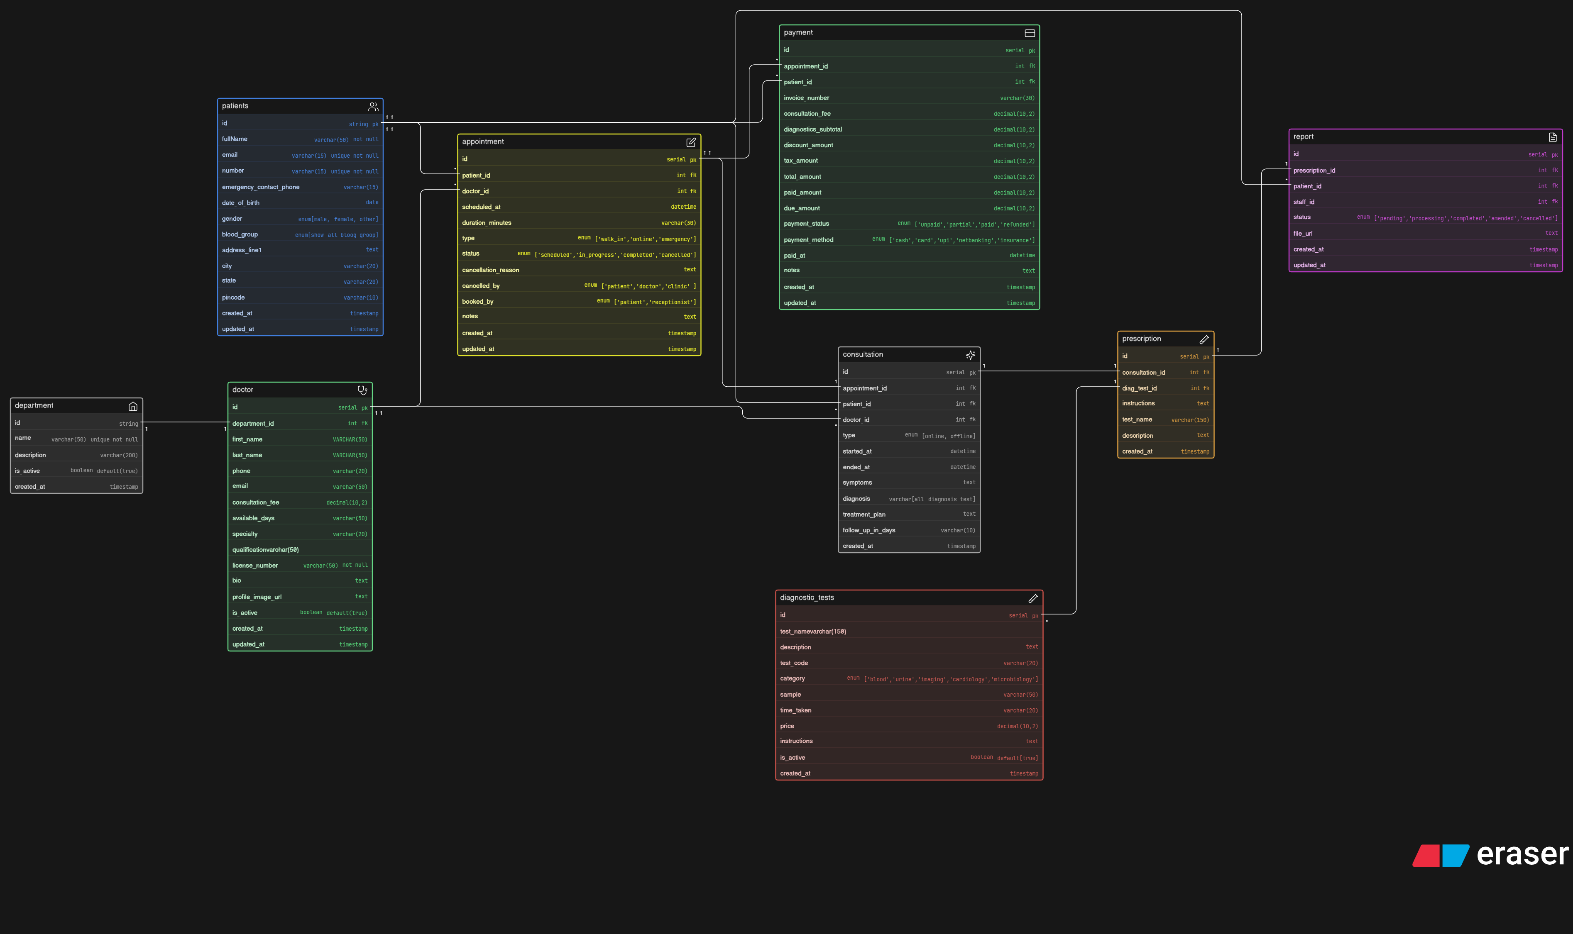Select the follow_up_in_days row in consultation
1573x934 pixels.
(x=868, y=531)
